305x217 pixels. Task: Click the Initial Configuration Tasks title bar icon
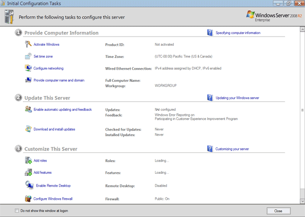[3, 3]
